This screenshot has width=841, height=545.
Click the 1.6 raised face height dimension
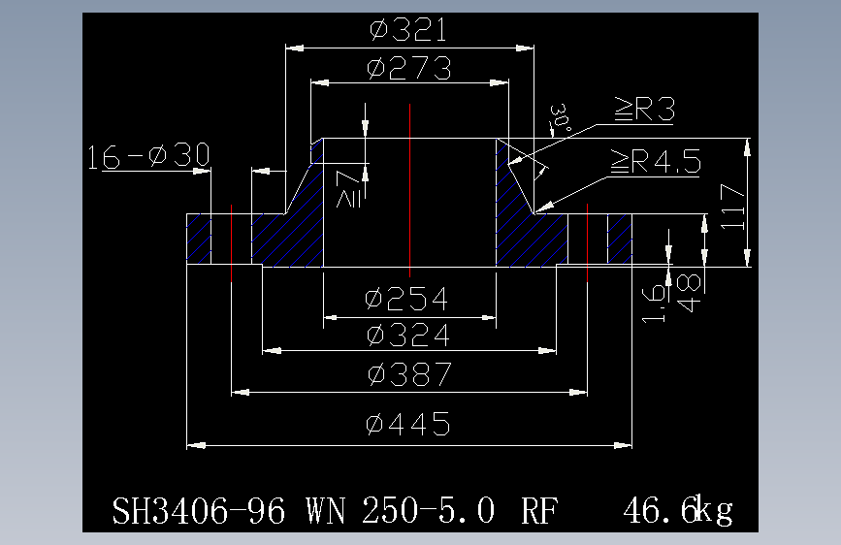(x=654, y=304)
